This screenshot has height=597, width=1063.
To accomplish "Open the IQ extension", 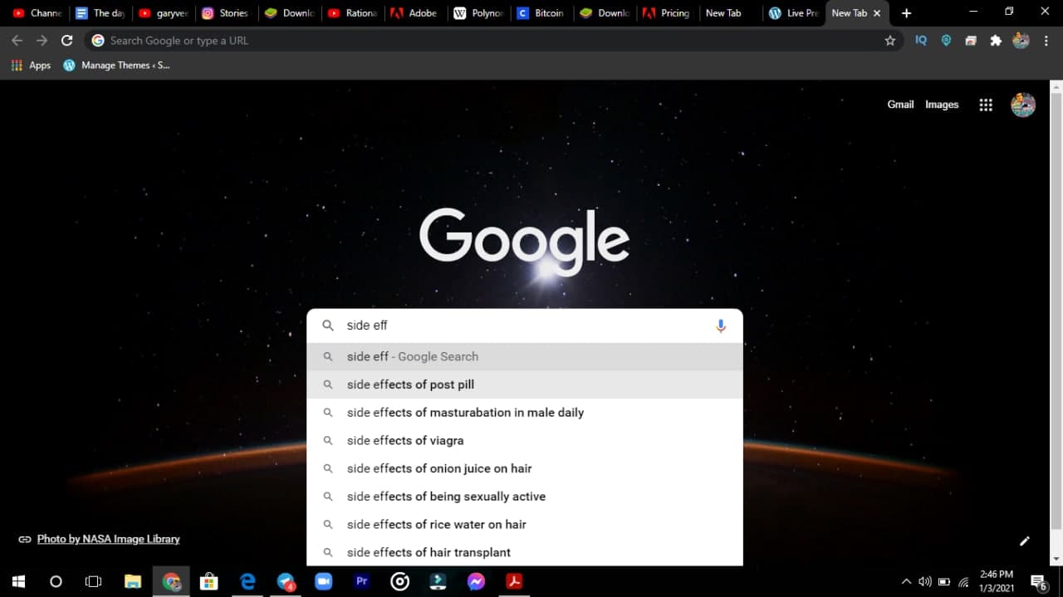I will 921,40.
